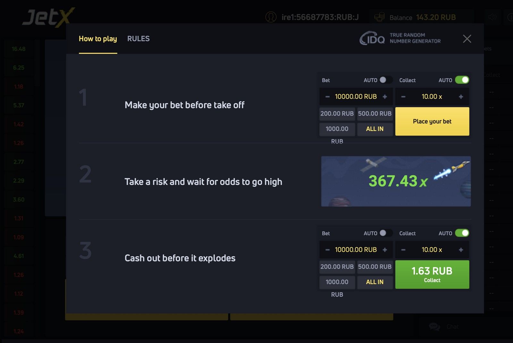Raise step 3 collect multiplier with plus
The image size is (513, 343).
pyautogui.click(x=461, y=250)
